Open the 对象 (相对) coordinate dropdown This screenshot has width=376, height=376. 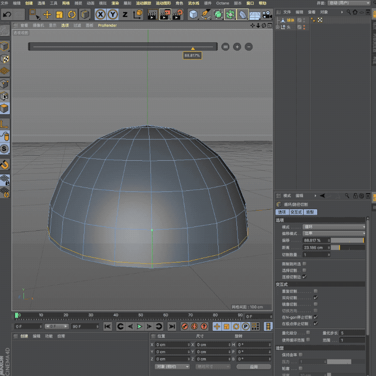click(x=172, y=367)
